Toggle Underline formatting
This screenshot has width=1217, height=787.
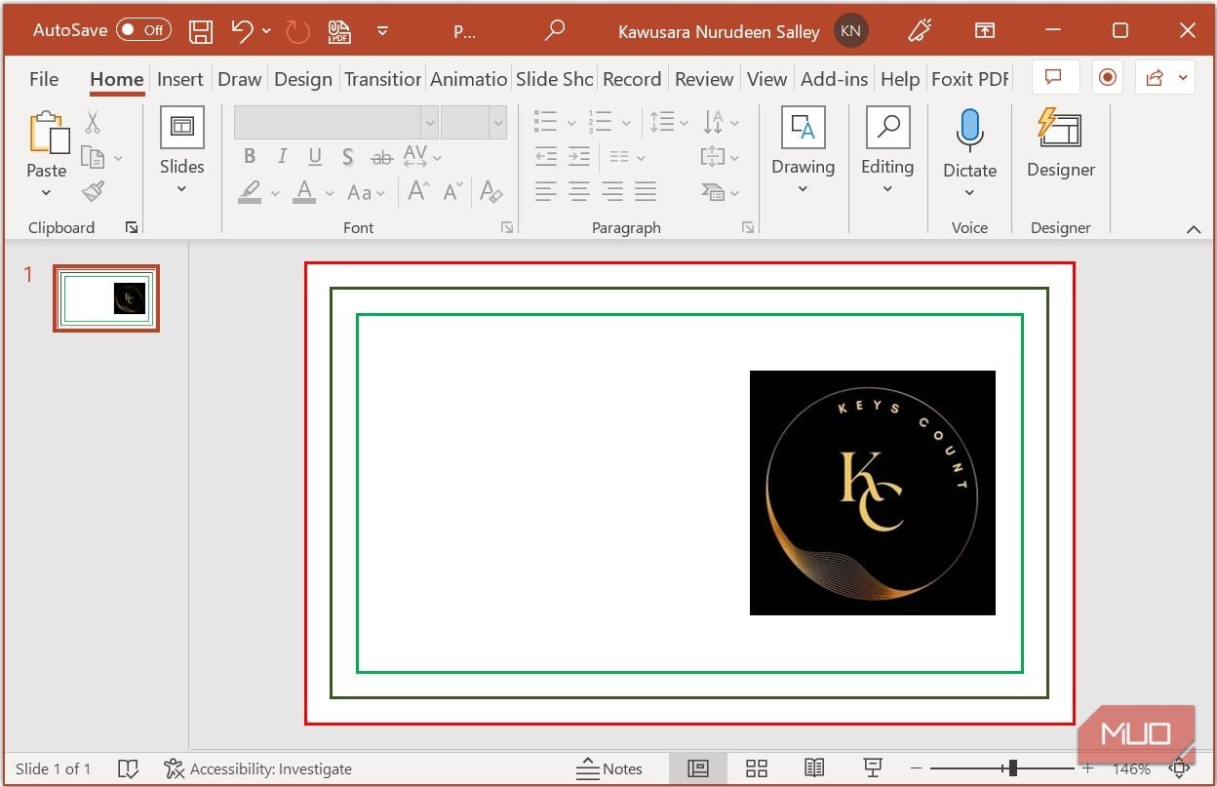(315, 156)
